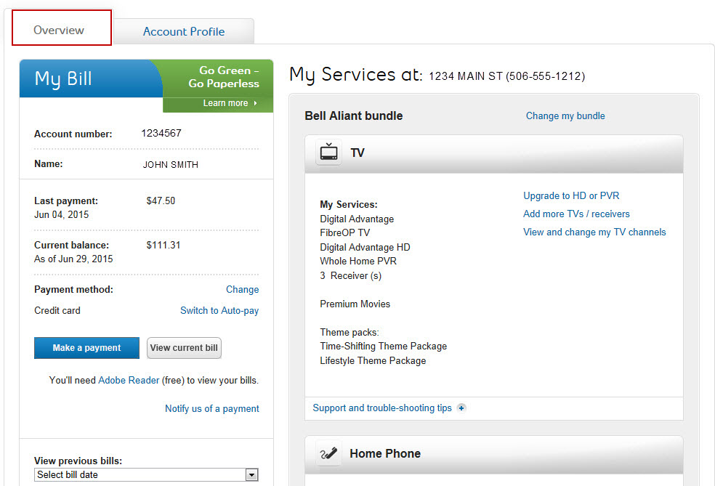
Task: Click the Home Phone section header
Action: pyautogui.click(x=494, y=453)
